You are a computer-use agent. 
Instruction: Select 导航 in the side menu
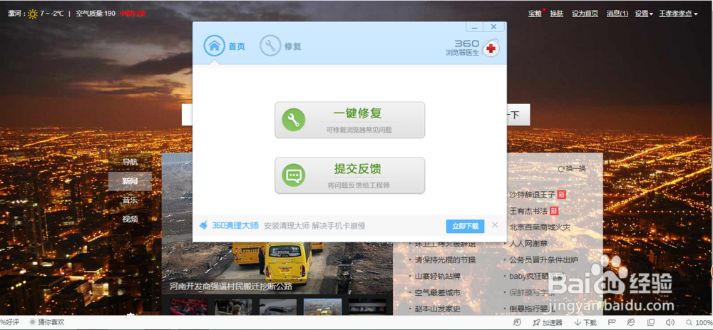click(x=130, y=162)
